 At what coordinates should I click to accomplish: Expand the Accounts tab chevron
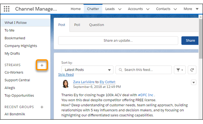pos(148,9)
